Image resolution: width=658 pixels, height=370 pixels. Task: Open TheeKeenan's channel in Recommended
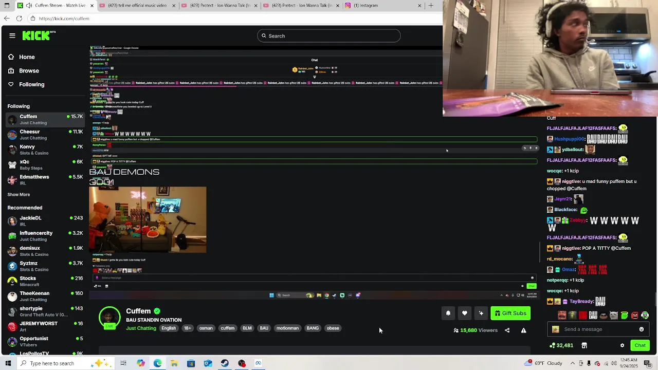[x=45, y=297]
